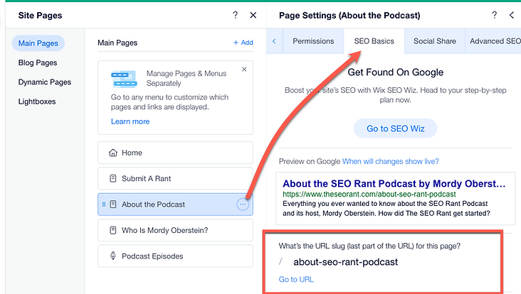The width and height of the screenshot is (521, 294).
Task: Click the Preview on Google label
Action: coord(310,161)
